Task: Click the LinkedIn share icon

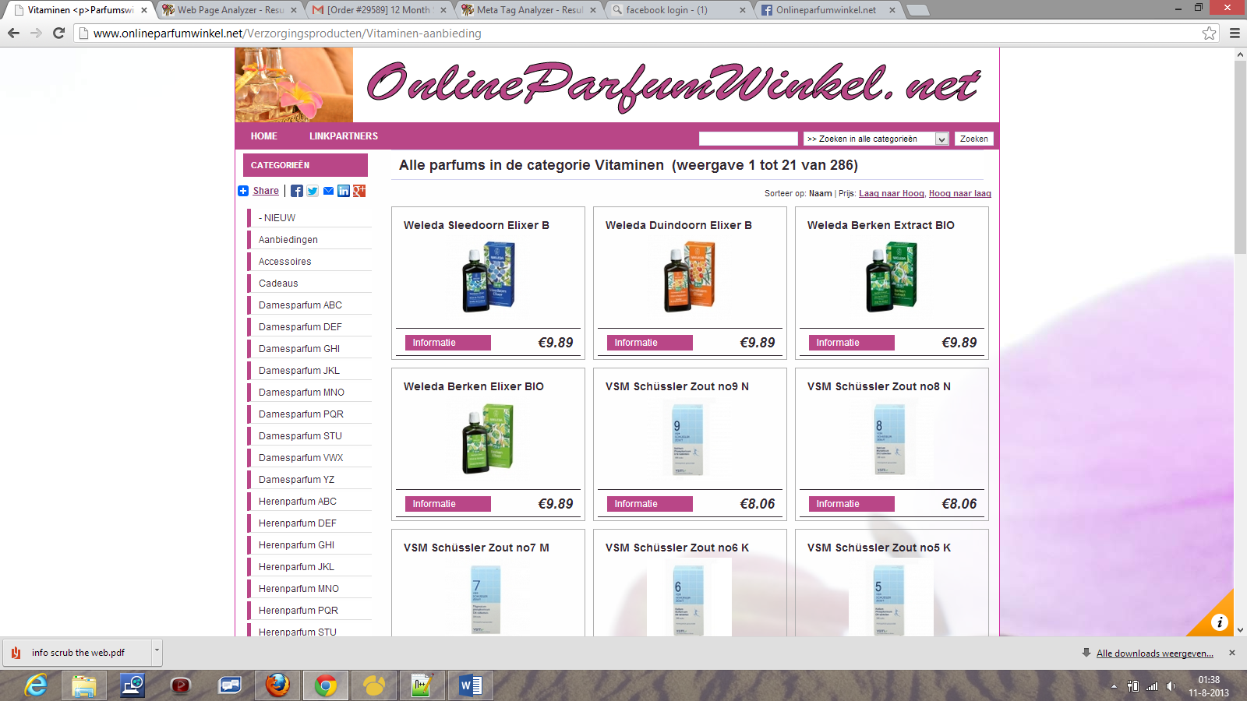Action: [344, 191]
